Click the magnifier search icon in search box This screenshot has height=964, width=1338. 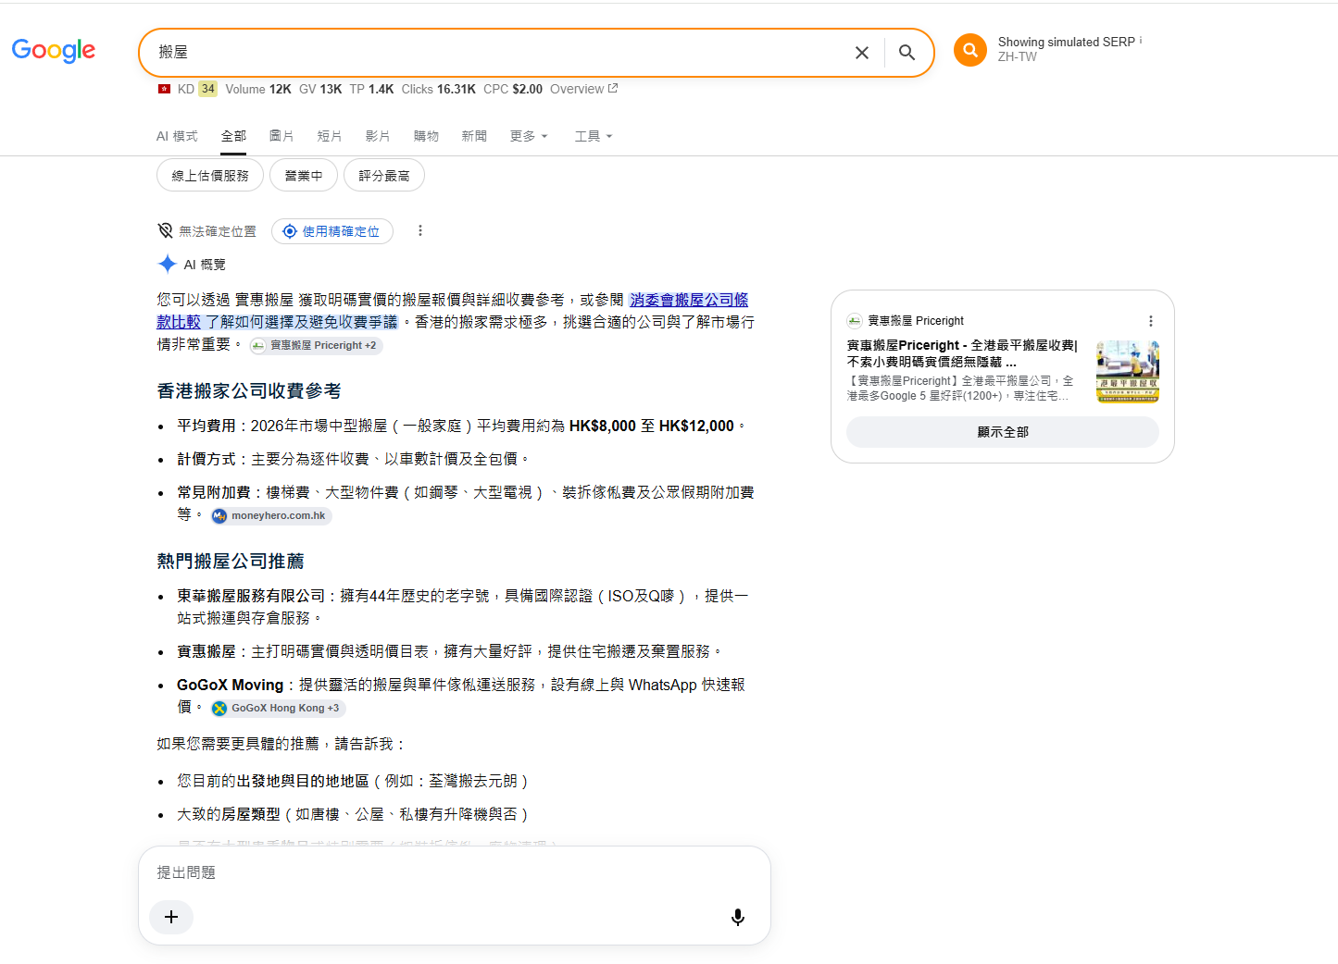(907, 53)
